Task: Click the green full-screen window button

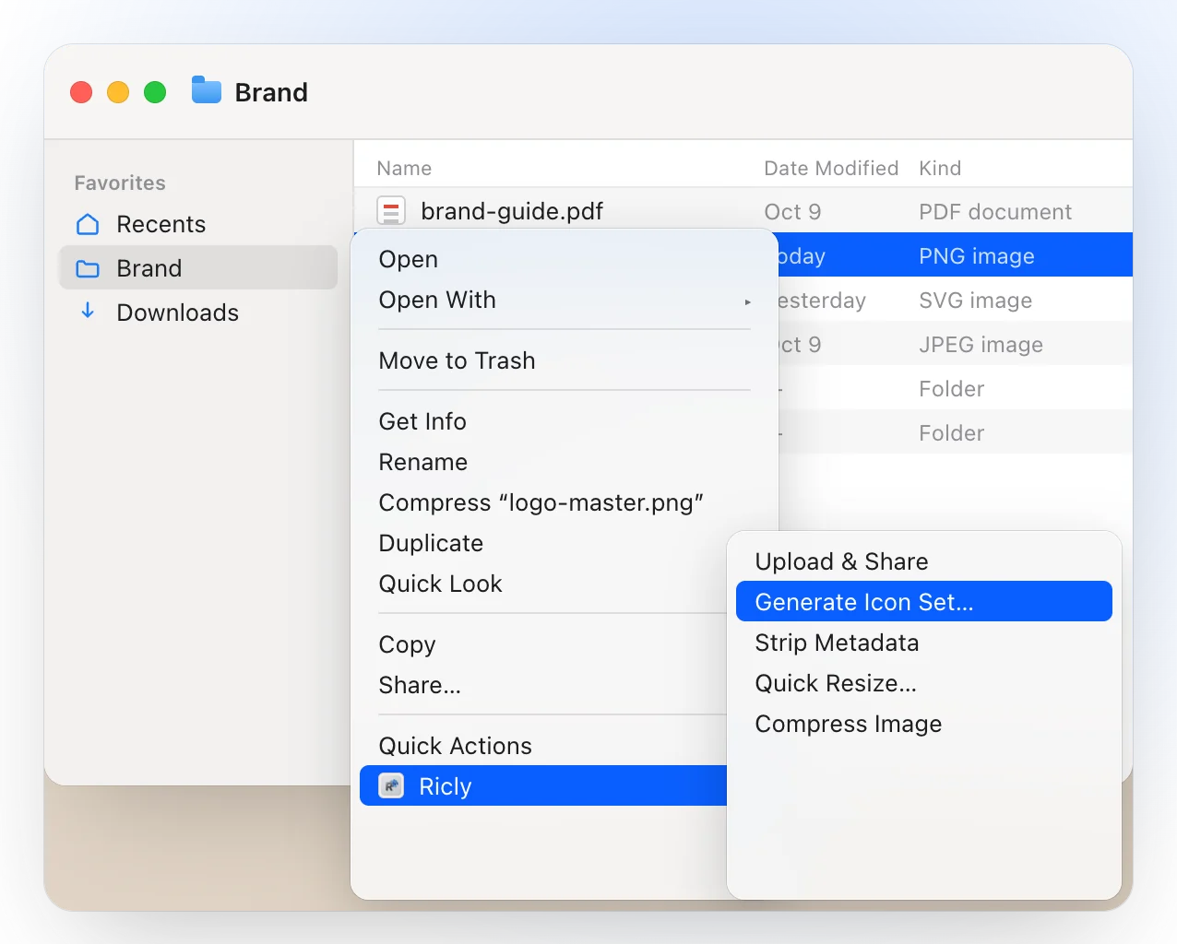Action: point(155,92)
